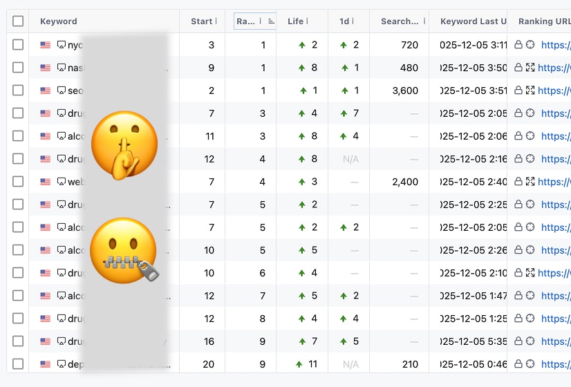Sort by Keyword Last Updated column header
The image size is (571, 387).
(473, 21)
